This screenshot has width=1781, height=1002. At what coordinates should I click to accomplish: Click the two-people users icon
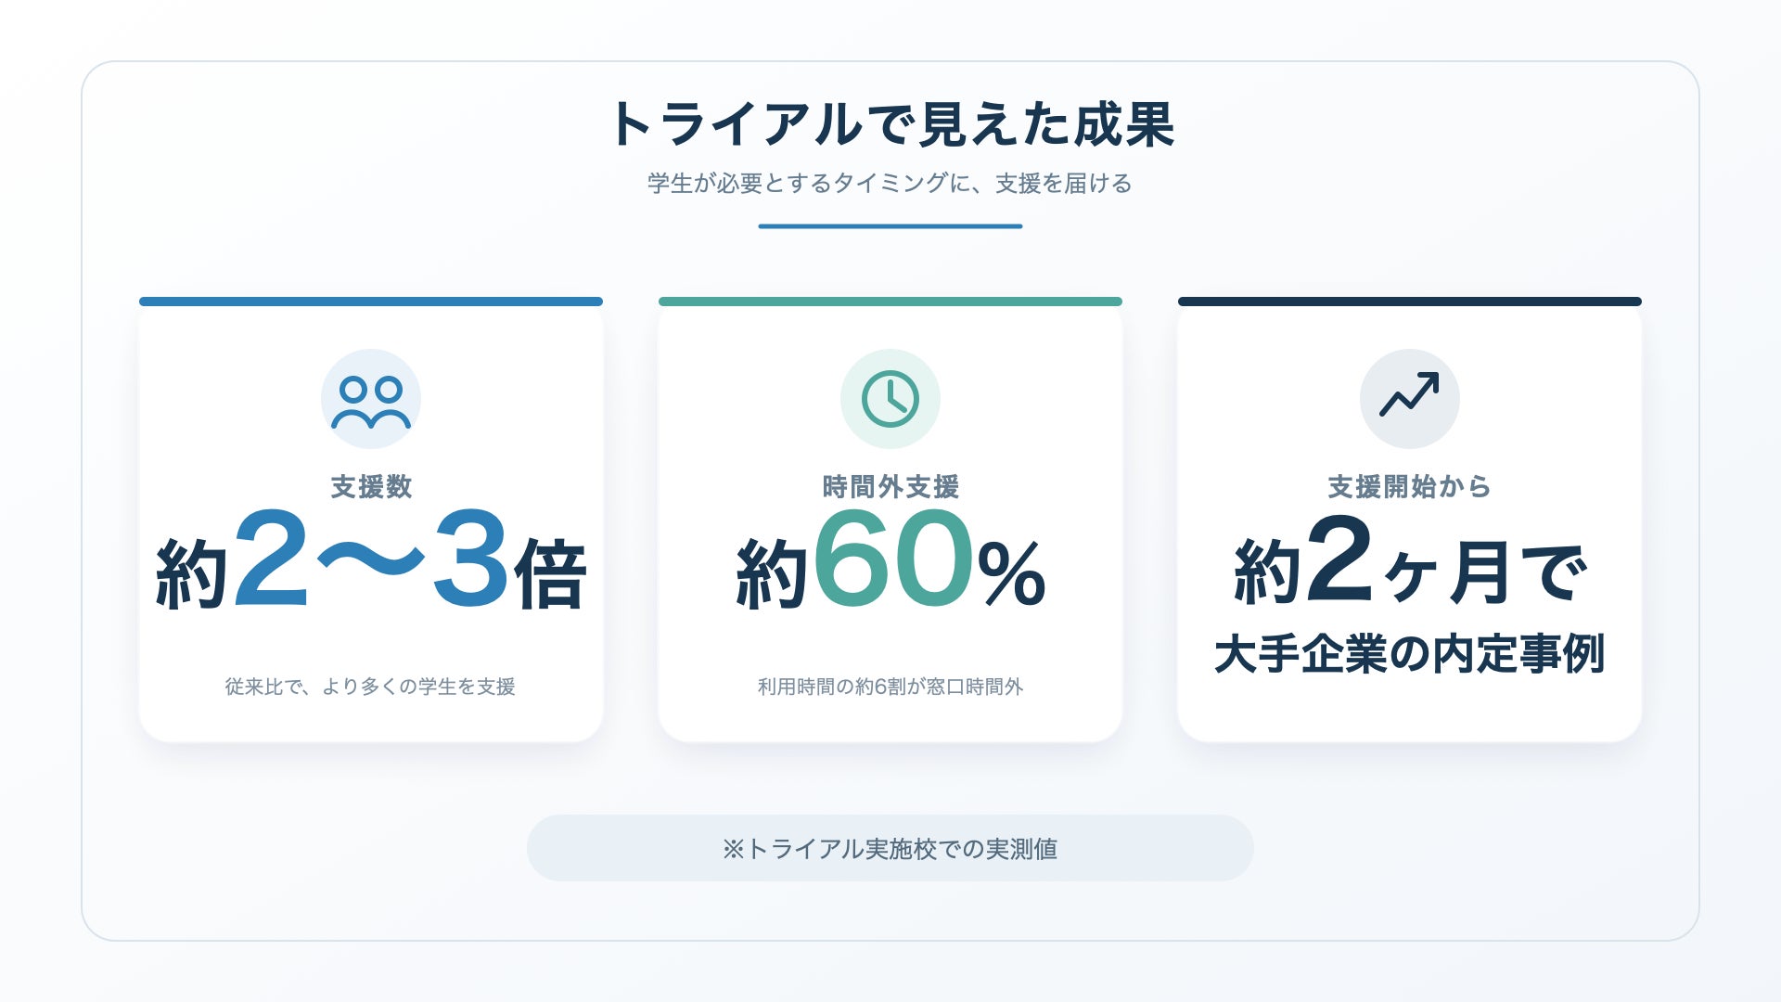click(371, 400)
